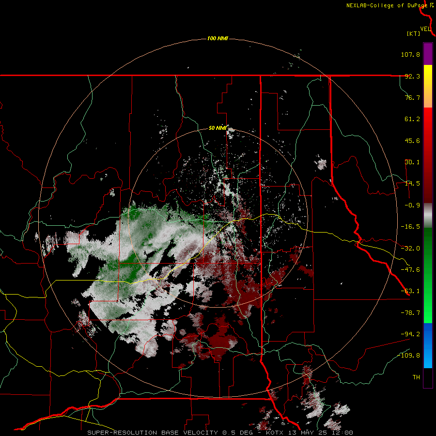Select the -109.8 scale value

(408, 356)
